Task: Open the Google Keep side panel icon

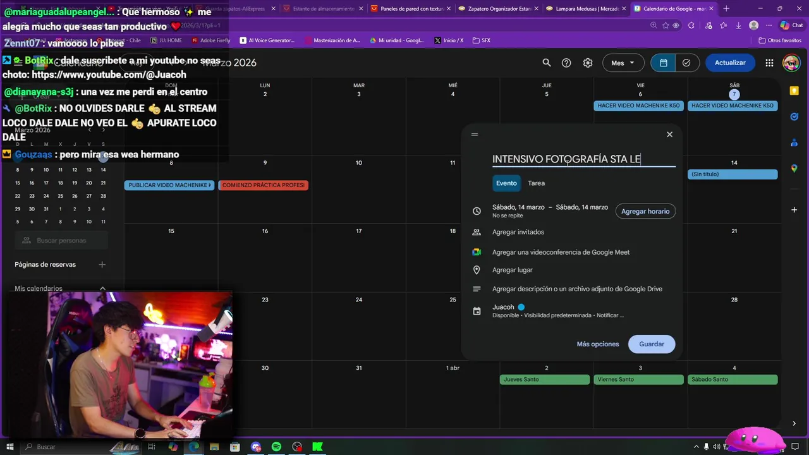Action: pos(794,91)
